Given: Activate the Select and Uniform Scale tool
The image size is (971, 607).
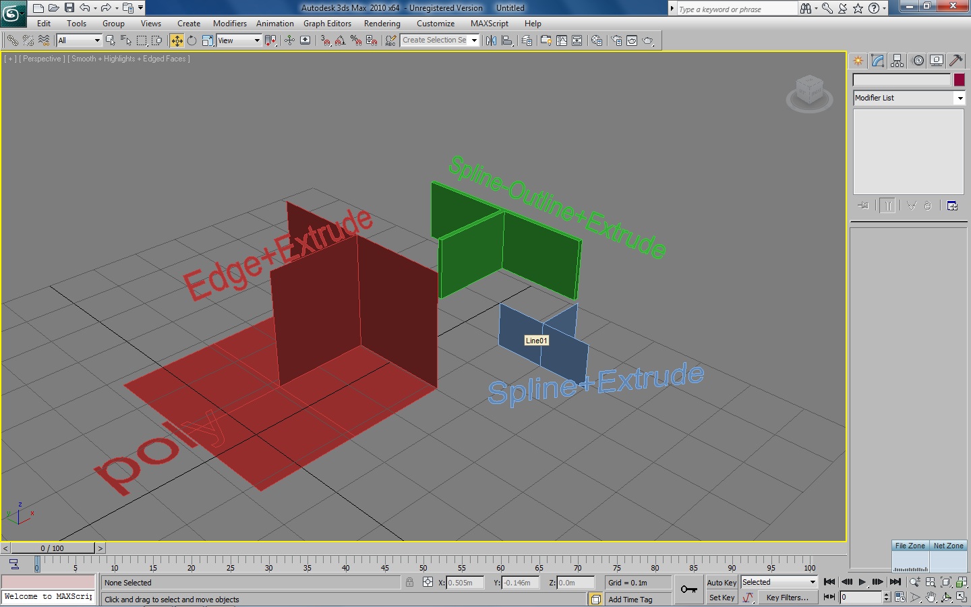Looking at the screenshot, I should point(208,40).
